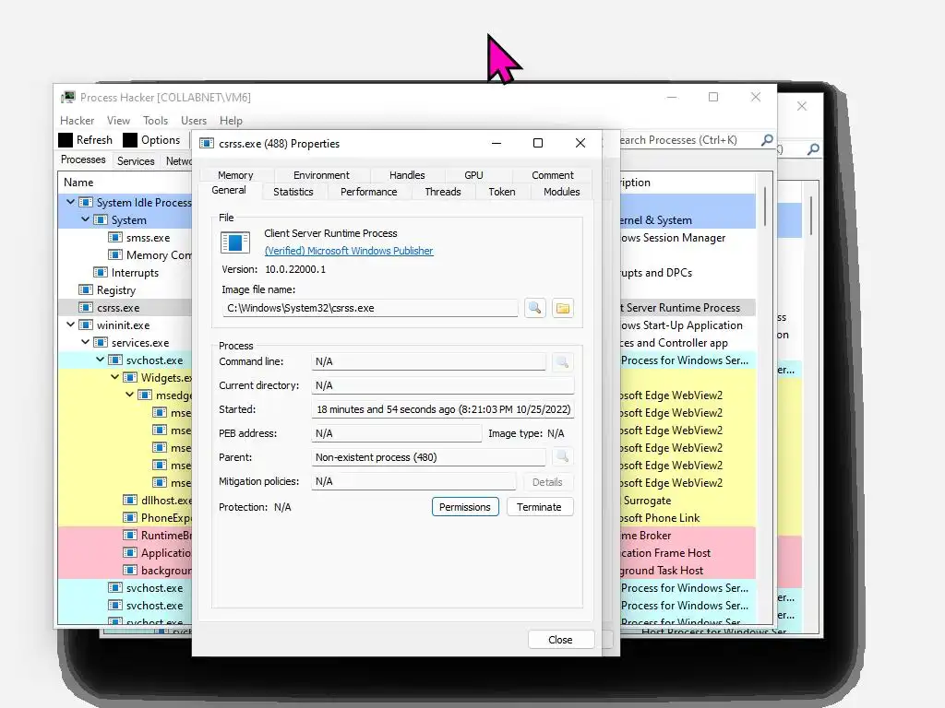The height and width of the screenshot is (708, 945).
Task: Open the Handles tab
Action: tap(407, 175)
